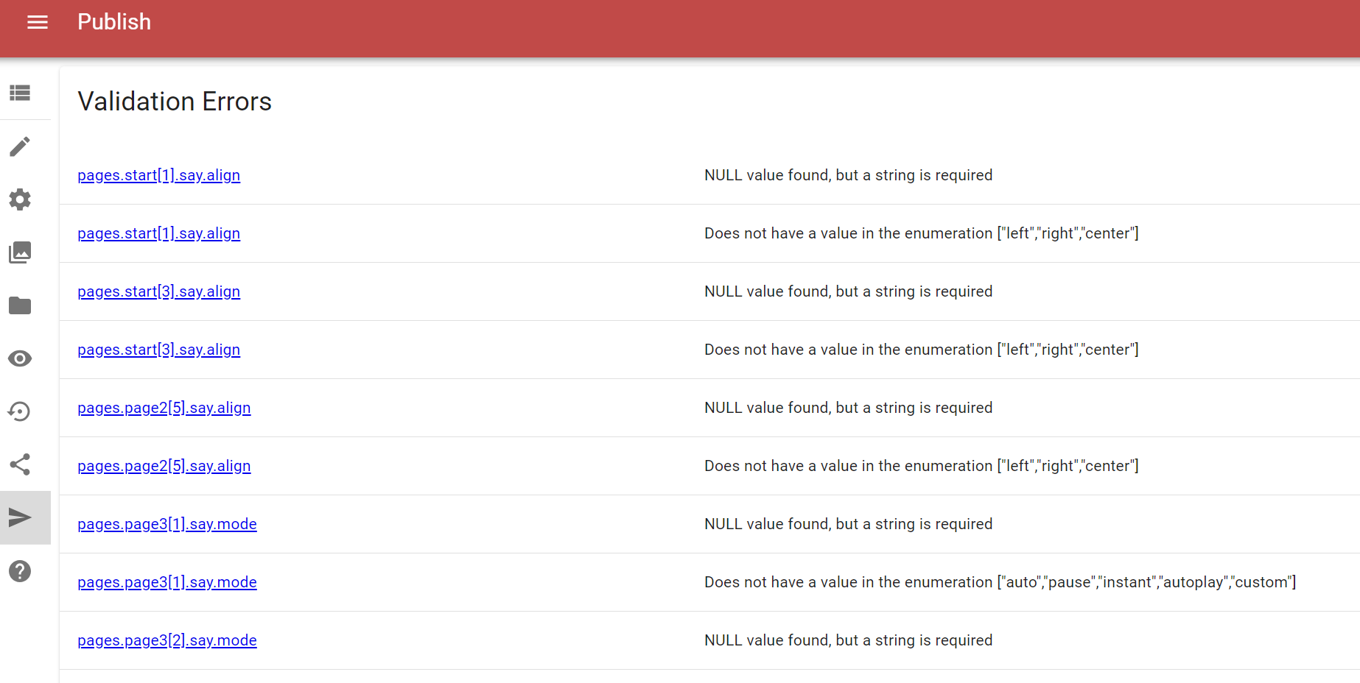Open the hamburger menu in header

(38, 22)
